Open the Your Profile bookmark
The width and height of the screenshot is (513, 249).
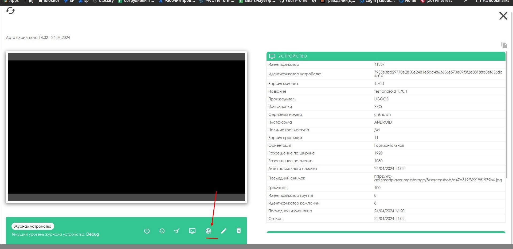[293, 1]
